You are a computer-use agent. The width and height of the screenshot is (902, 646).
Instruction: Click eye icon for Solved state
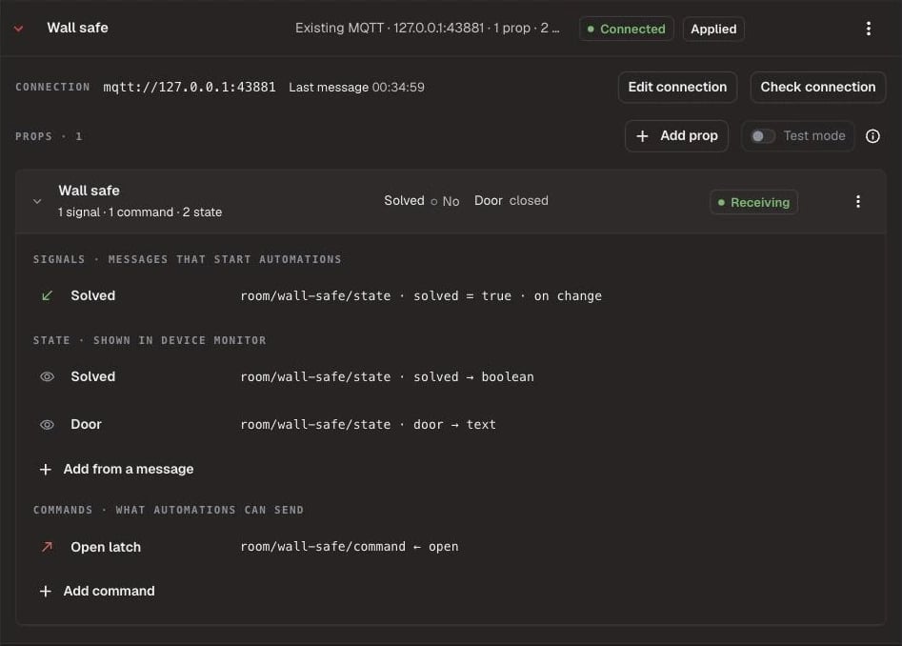pos(48,376)
